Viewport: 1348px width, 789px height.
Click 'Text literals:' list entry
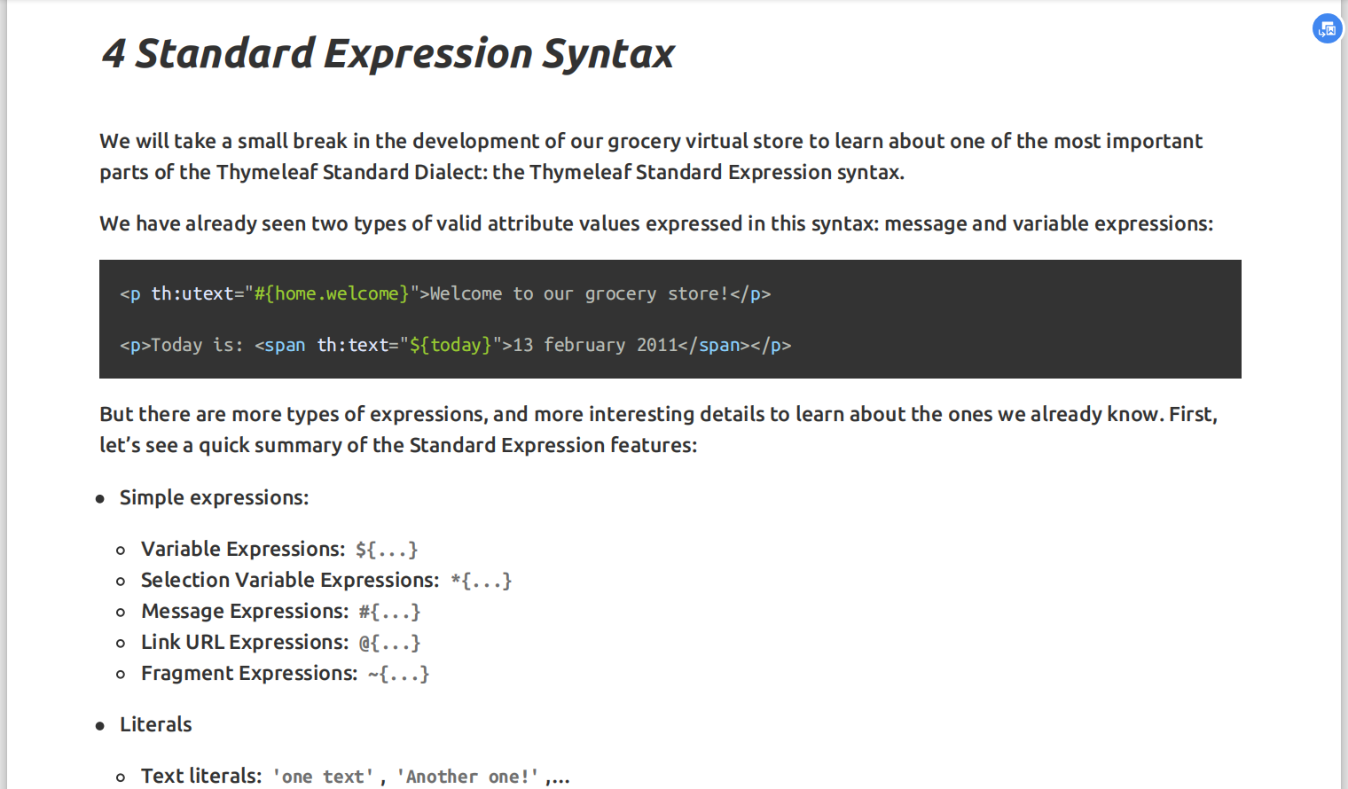[x=201, y=776]
